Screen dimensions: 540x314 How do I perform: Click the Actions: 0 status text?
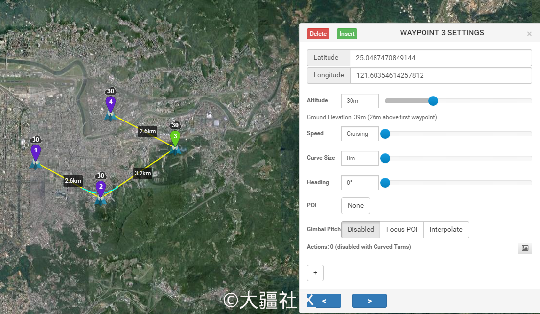pos(359,247)
